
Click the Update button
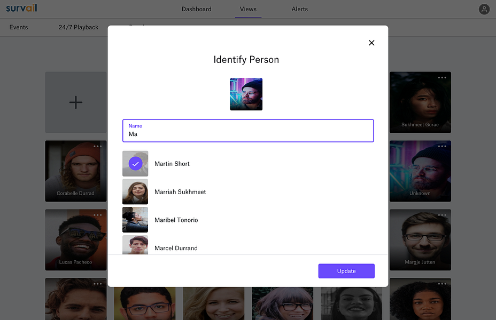[346, 271]
